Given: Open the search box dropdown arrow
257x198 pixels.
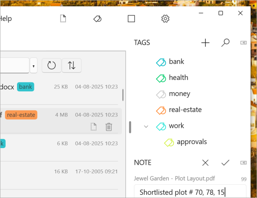Looking at the screenshot, I should click(34, 66).
